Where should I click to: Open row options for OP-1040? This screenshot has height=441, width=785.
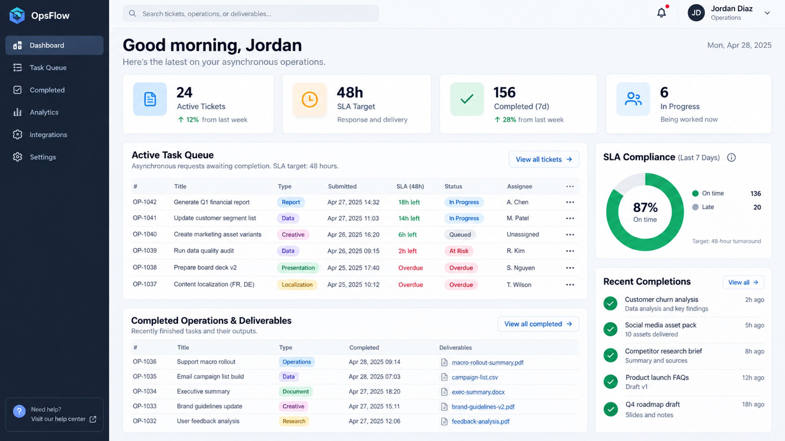pyautogui.click(x=570, y=235)
